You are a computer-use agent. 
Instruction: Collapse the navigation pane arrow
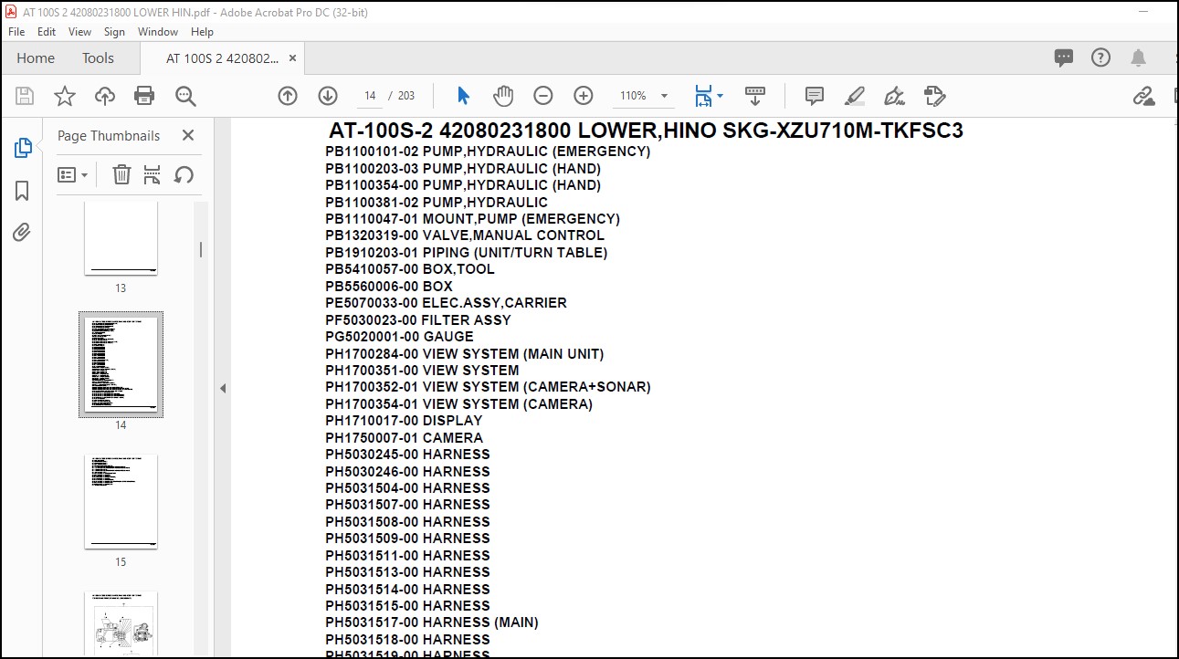pyautogui.click(x=222, y=389)
